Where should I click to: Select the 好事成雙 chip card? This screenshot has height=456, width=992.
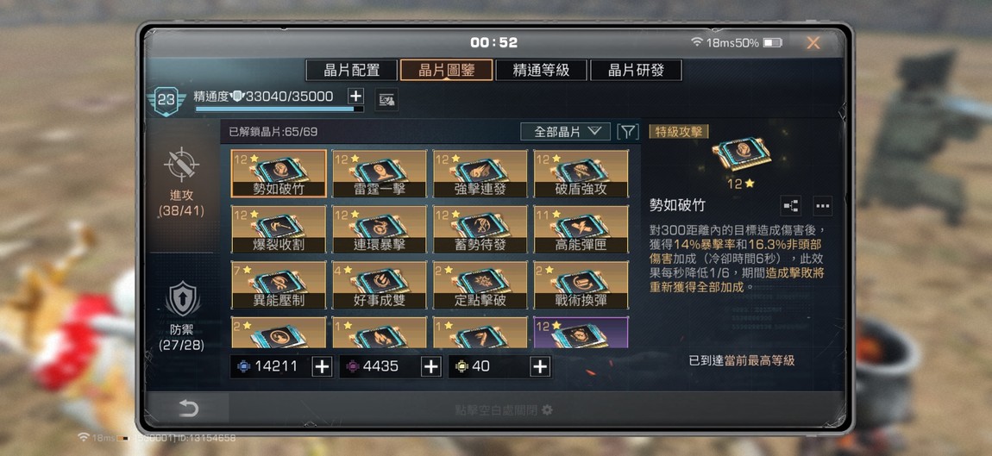tap(379, 284)
